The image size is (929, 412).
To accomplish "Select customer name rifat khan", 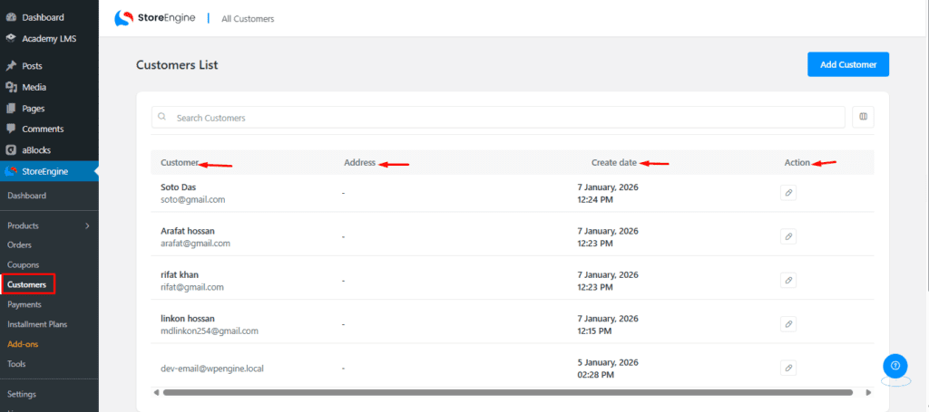I will 180,275.
